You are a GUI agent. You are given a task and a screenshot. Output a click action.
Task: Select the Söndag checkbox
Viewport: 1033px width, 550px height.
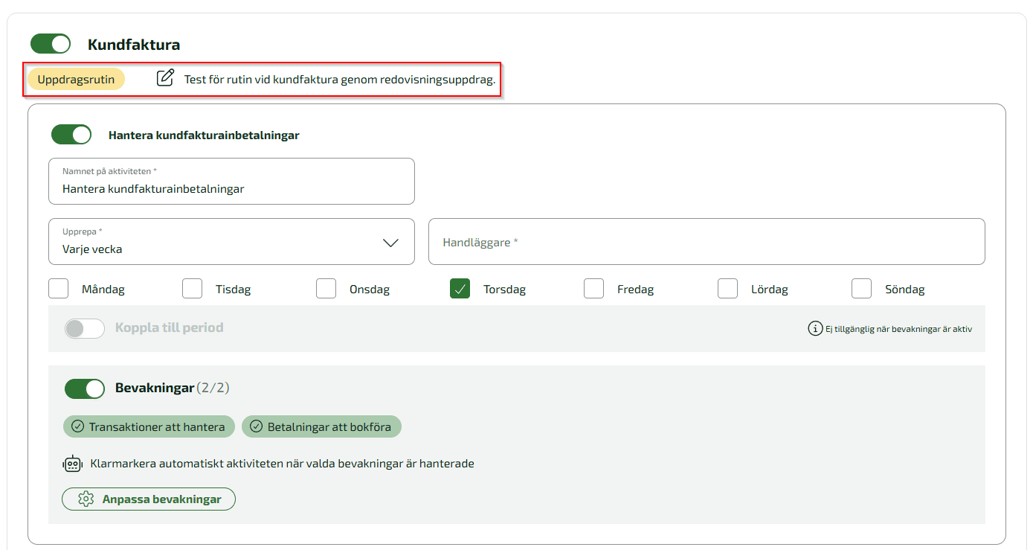(861, 289)
